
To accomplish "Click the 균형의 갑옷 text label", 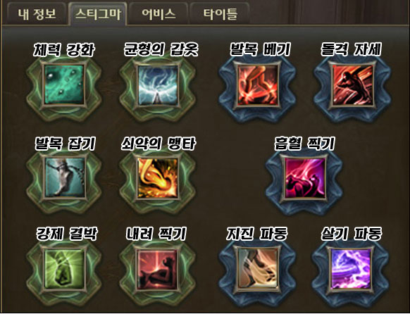I will (161, 49).
